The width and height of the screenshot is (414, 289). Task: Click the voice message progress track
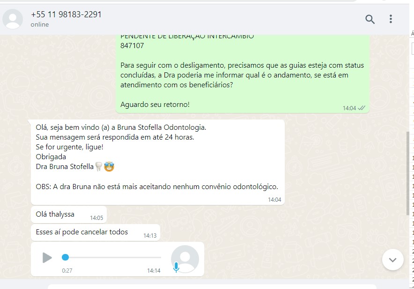(x=111, y=257)
